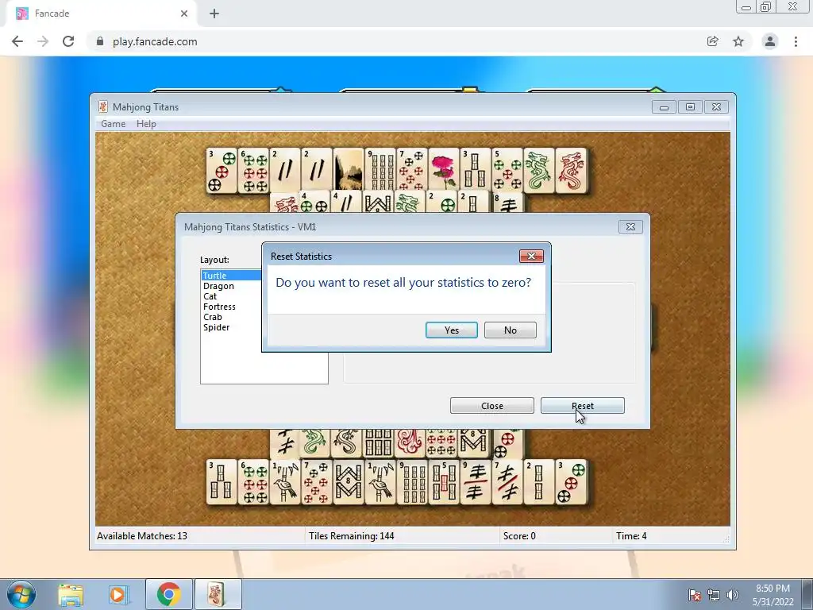Click the Action Center flag icon

pyautogui.click(x=694, y=595)
